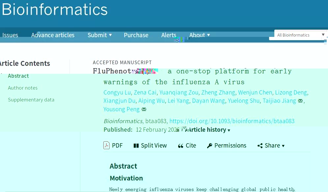
Task: Open author Wenjun Chen's profile
Action: pos(255,92)
